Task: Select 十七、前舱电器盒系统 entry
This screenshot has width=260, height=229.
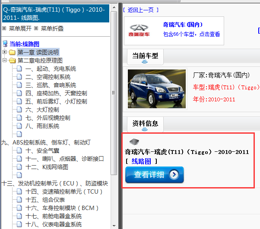Action: coord(54,216)
